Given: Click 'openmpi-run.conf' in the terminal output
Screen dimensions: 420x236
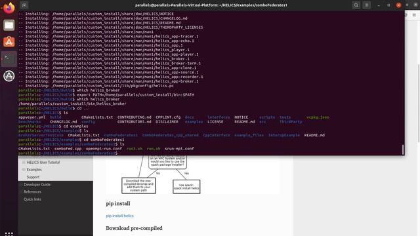Looking at the screenshot, I should click(104, 149).
